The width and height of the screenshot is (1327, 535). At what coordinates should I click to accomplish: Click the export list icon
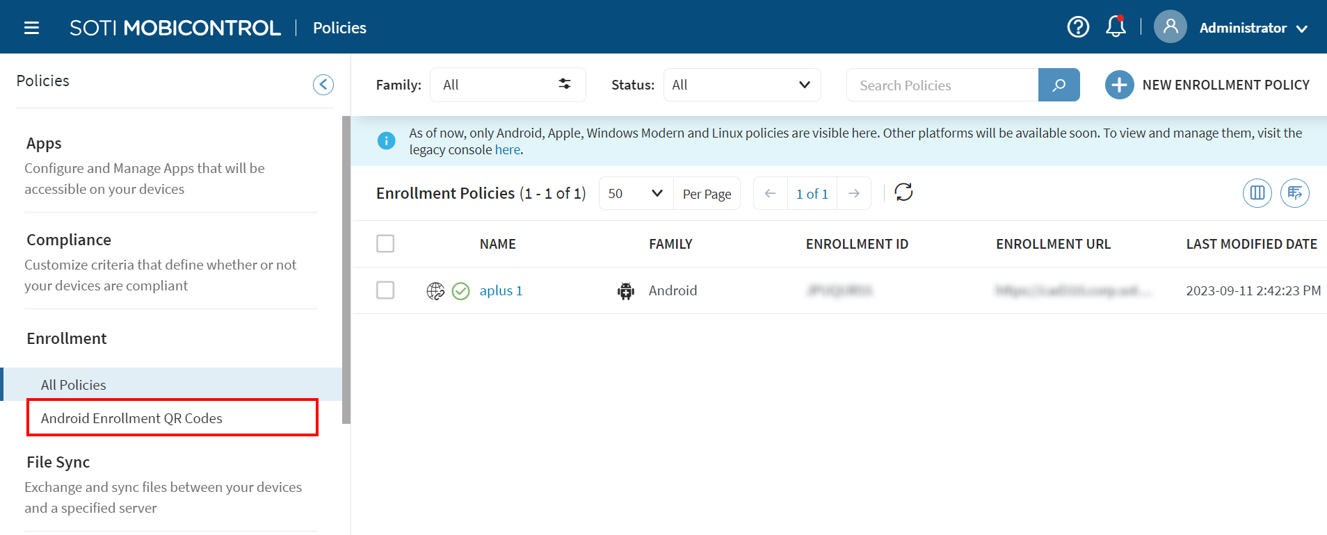[1294, 193]
